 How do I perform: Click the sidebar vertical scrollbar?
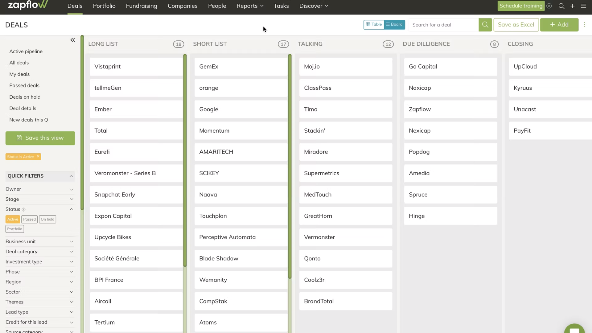click(x=82, y=122)
